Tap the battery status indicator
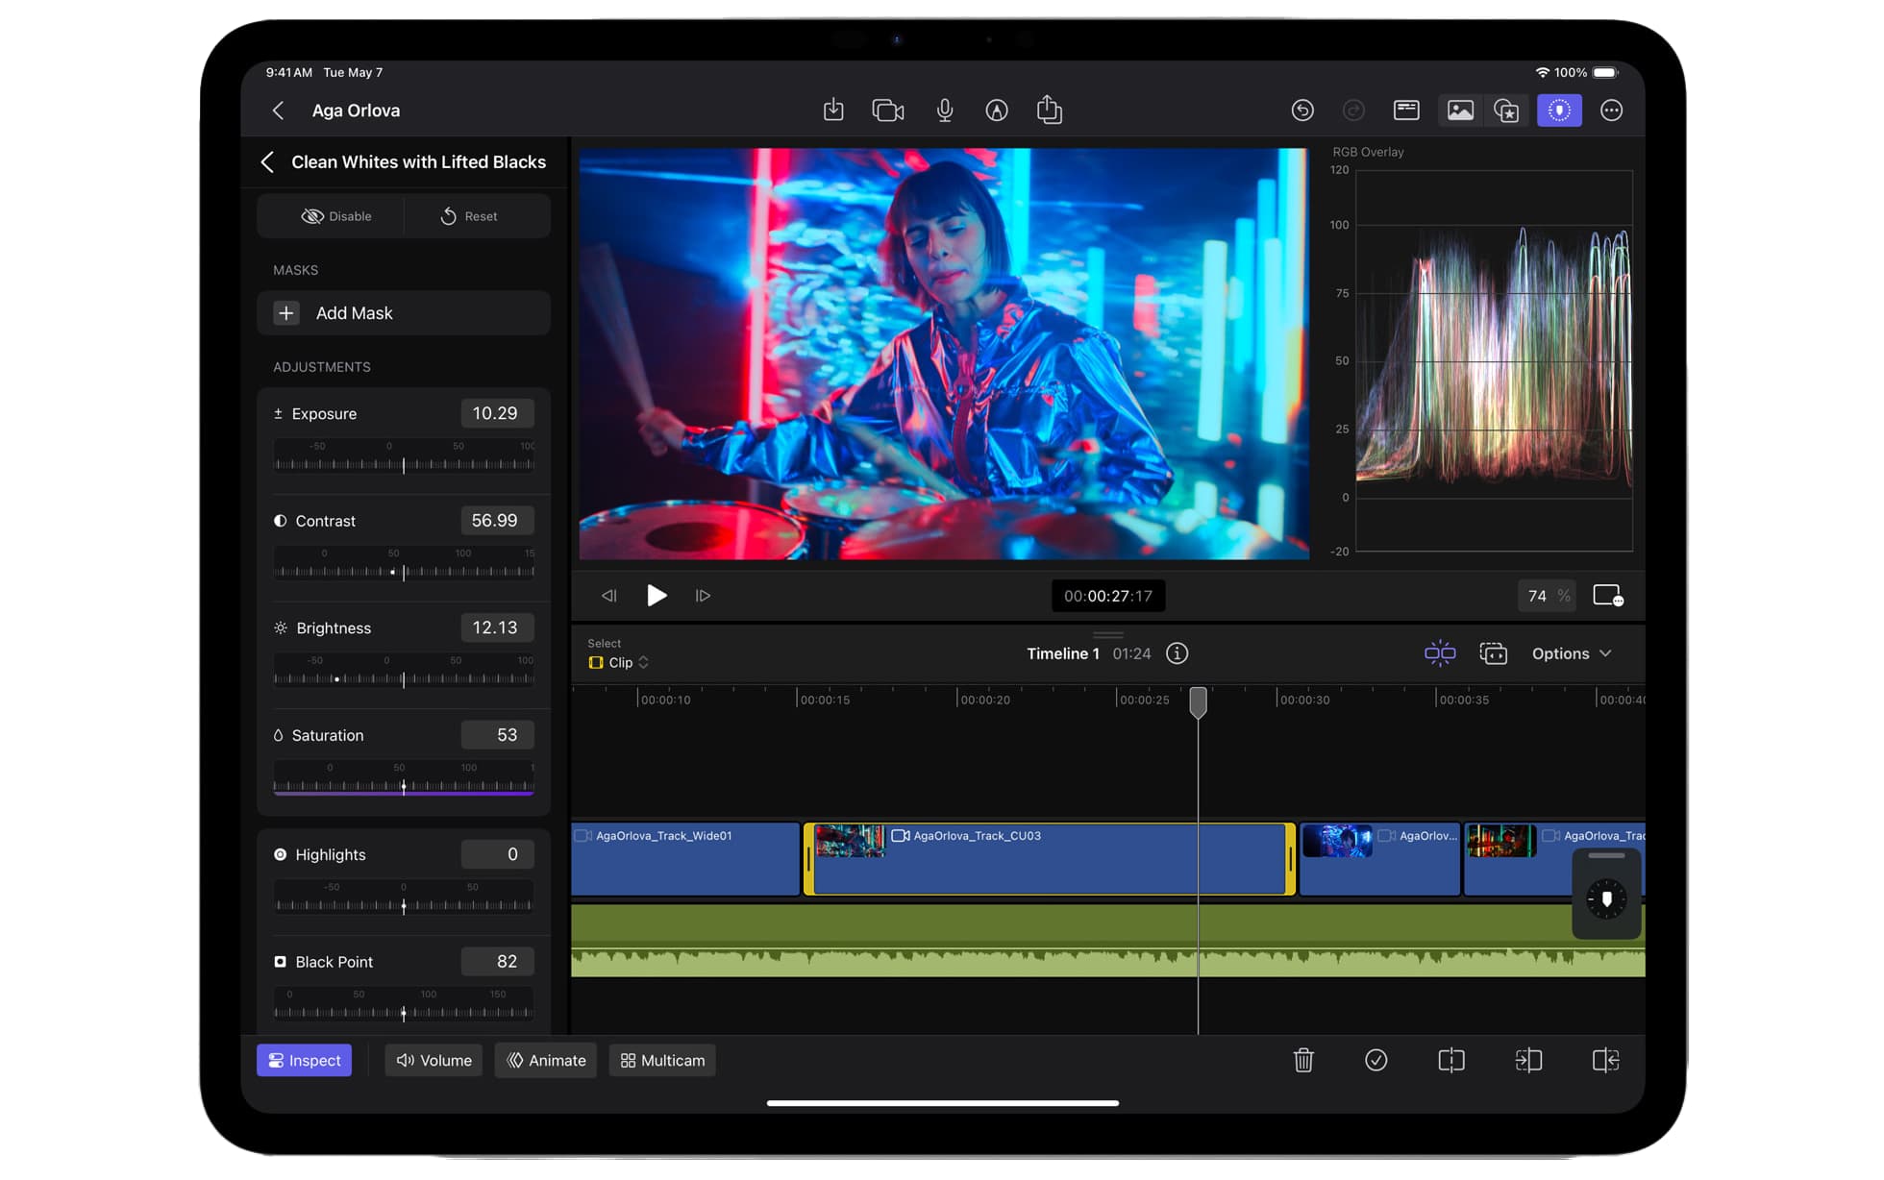The image size is (1884, 1180). (1605, 72)
